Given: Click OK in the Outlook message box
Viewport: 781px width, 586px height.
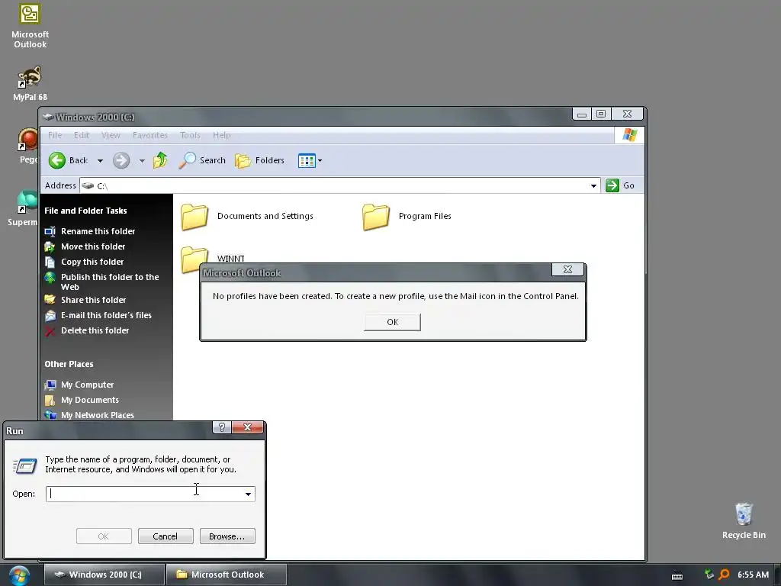Looking at the screenshot, I should tap(393, 322).
